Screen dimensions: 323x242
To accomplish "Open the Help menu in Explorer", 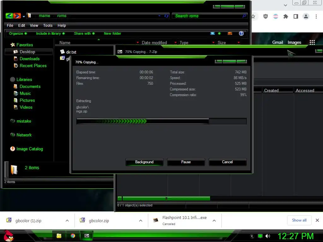I will (62, 25).
